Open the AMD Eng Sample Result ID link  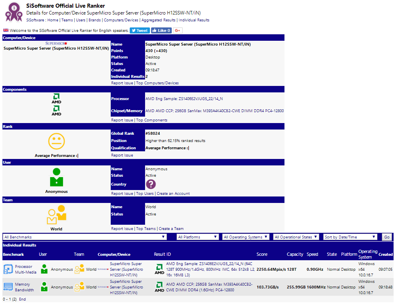[x=211, y=269]
